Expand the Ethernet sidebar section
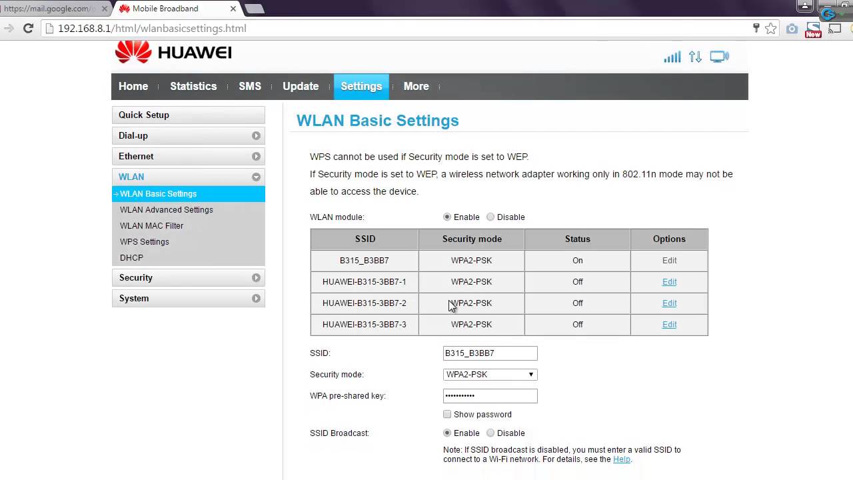Viewport: 853px width, 480px height. tap(188, 156)
